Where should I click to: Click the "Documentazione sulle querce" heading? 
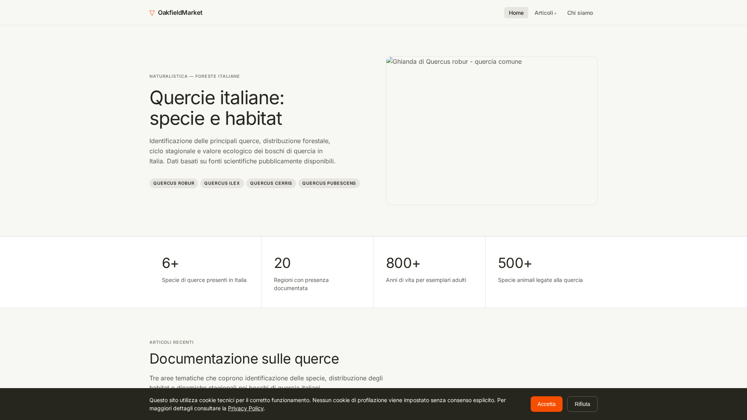[244, 359]
